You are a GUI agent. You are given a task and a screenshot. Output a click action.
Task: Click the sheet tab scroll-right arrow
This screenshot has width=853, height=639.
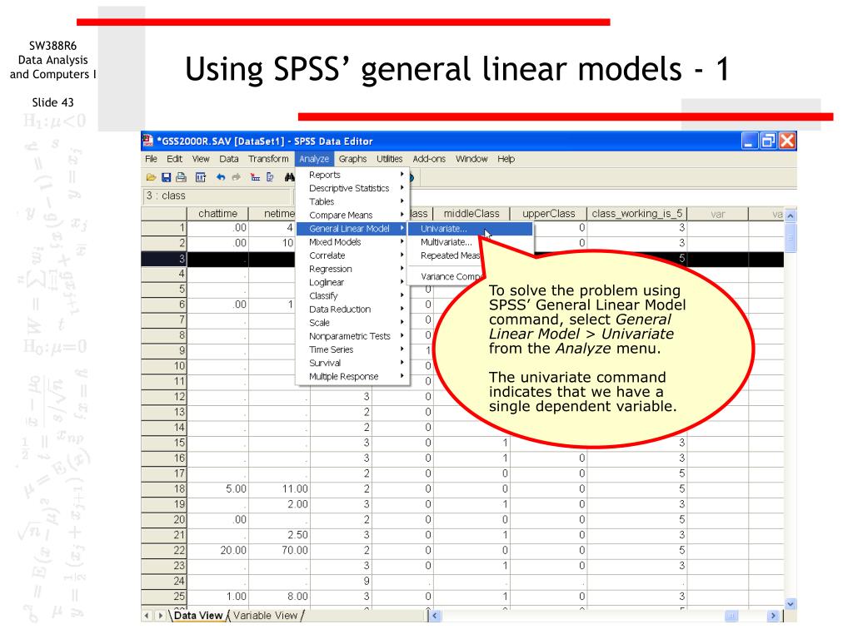click(x=160, y=616)
